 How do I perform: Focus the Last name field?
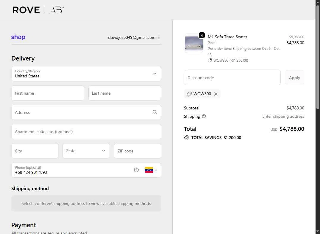[x=125, y=93]
